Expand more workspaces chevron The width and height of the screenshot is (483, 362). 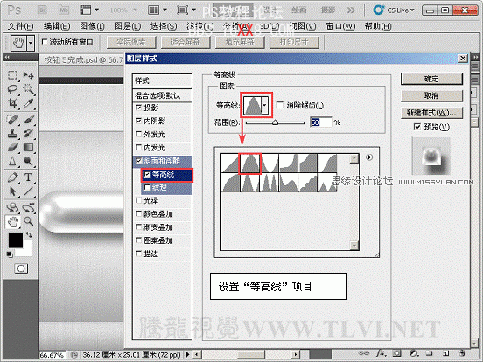coord(351,10)
